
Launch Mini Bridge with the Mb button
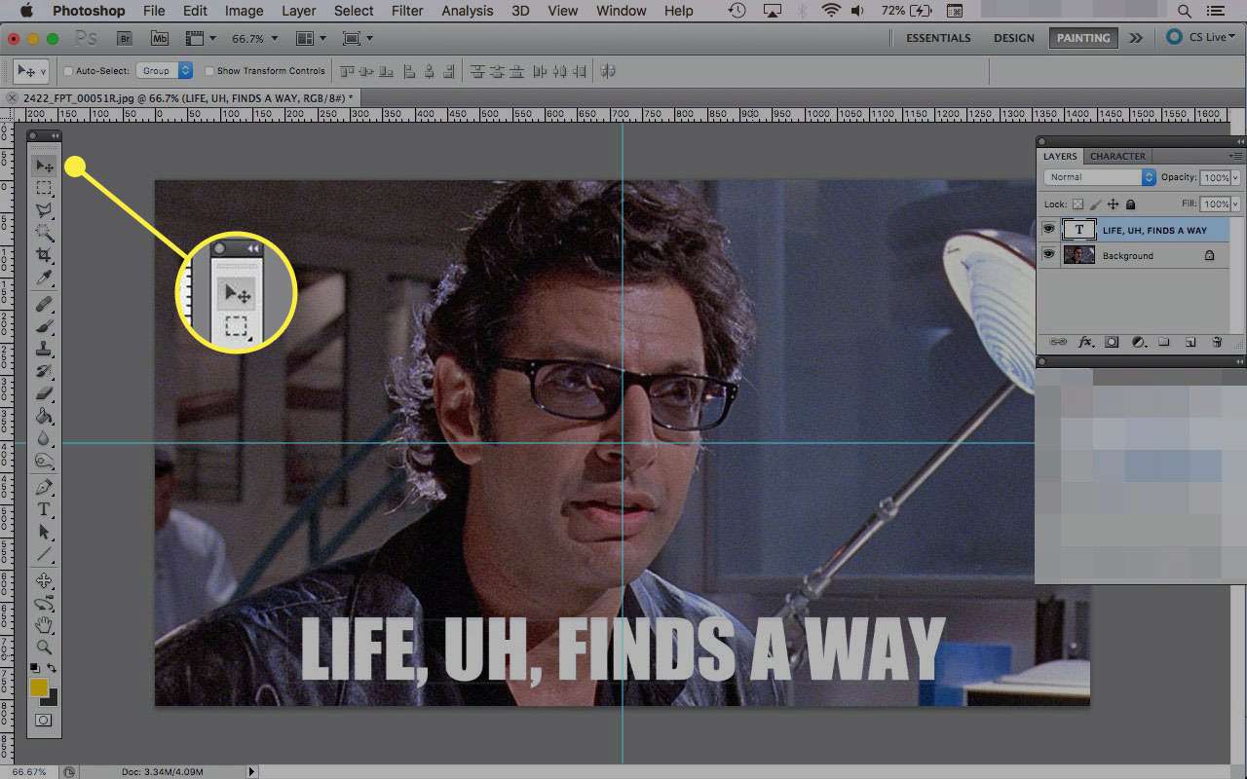[159, 38]
